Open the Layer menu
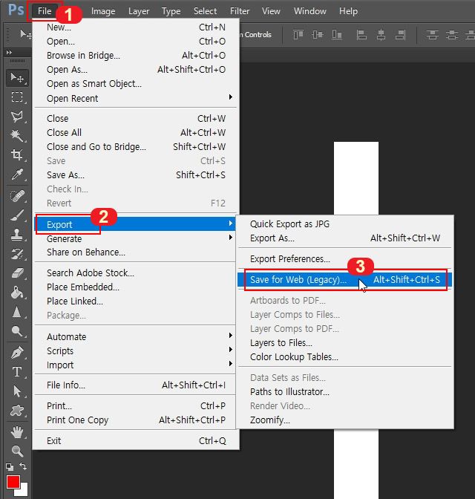Image resolution: width=475 pixels, height=499 pixels. 139,11
